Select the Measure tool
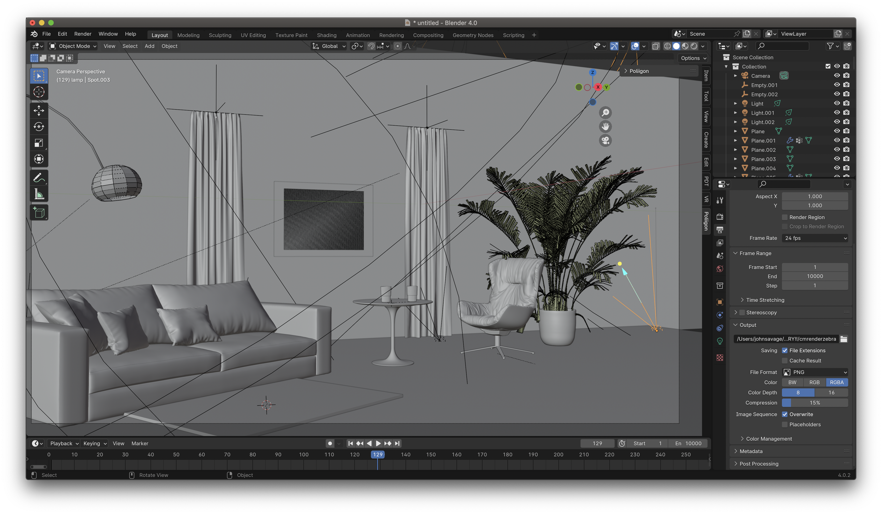The width and height of the screenshot is (882, 514). coord(39,194)
